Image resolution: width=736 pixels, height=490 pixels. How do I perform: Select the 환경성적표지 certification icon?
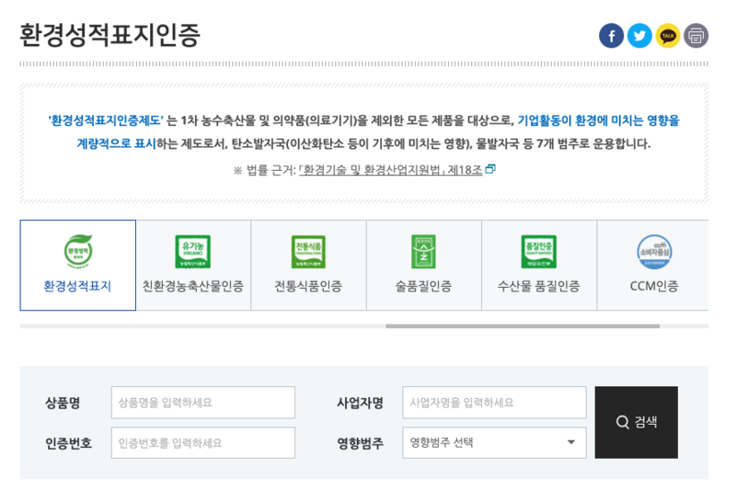pos(77,251)
